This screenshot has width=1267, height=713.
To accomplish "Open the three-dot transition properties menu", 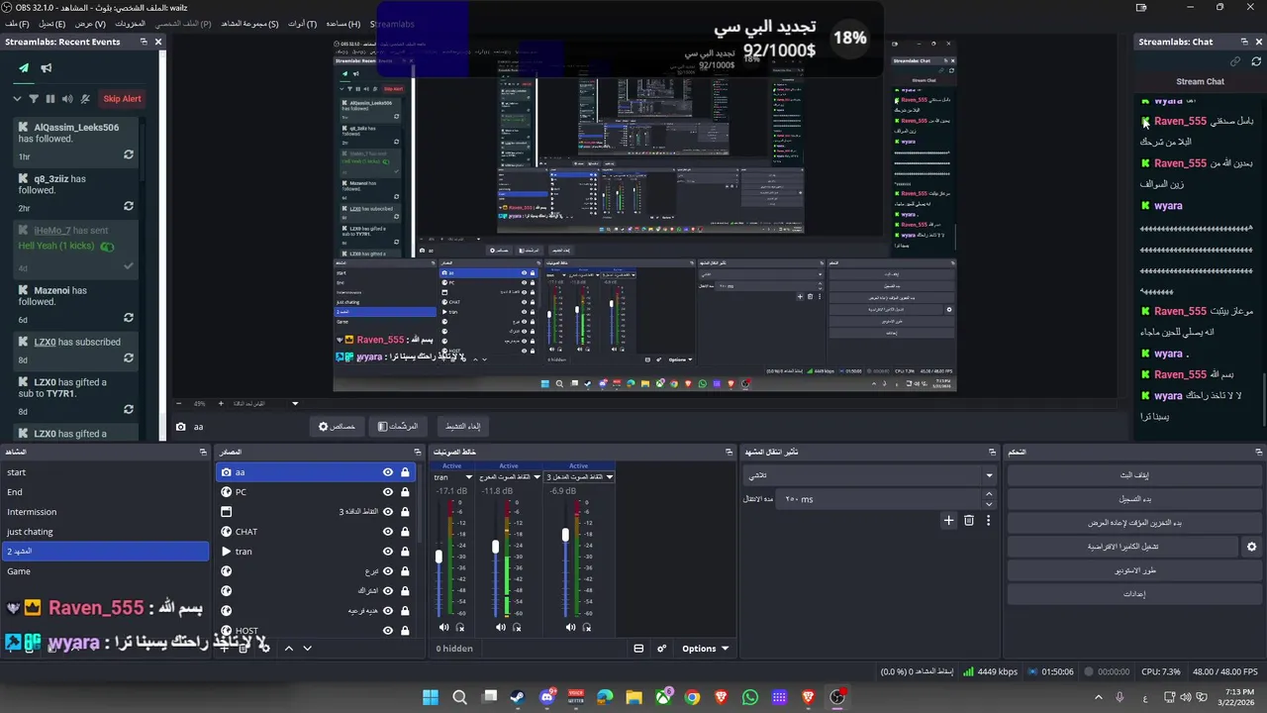I will 988,520.
